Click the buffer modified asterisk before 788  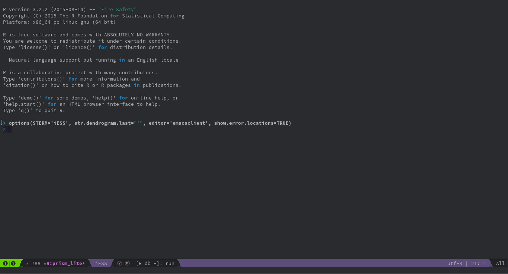point(27,263)
